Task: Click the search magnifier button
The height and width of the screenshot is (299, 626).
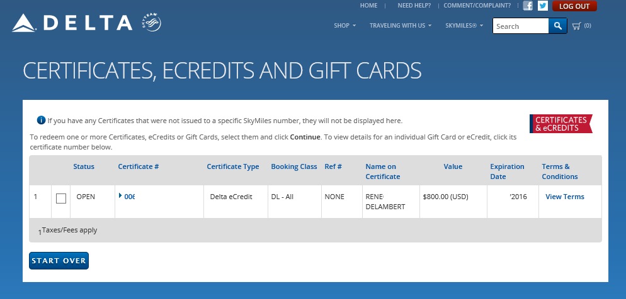Action: [558, 26]
